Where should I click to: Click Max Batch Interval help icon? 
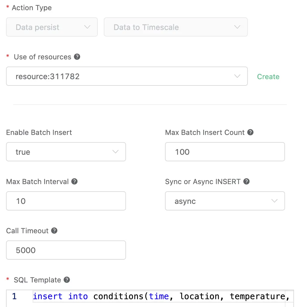tap(75, 181)
